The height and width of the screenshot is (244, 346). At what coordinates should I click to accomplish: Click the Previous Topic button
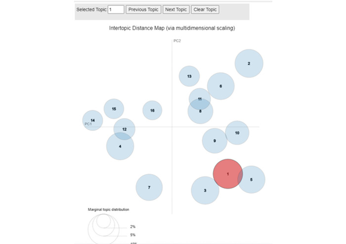(143, 9)
